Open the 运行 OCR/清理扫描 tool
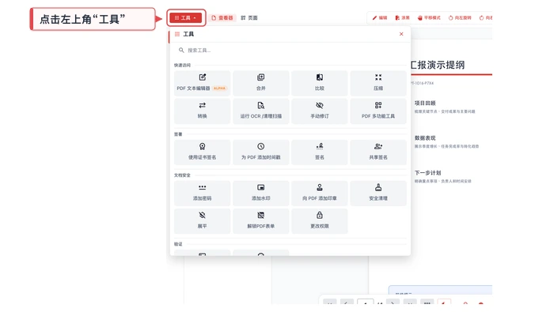The image size is (554, 312). [x=260, y=111]
